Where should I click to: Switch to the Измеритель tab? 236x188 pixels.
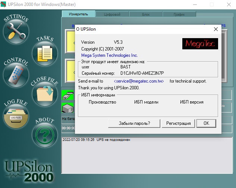pyautogui.click(x=78, y=14)
